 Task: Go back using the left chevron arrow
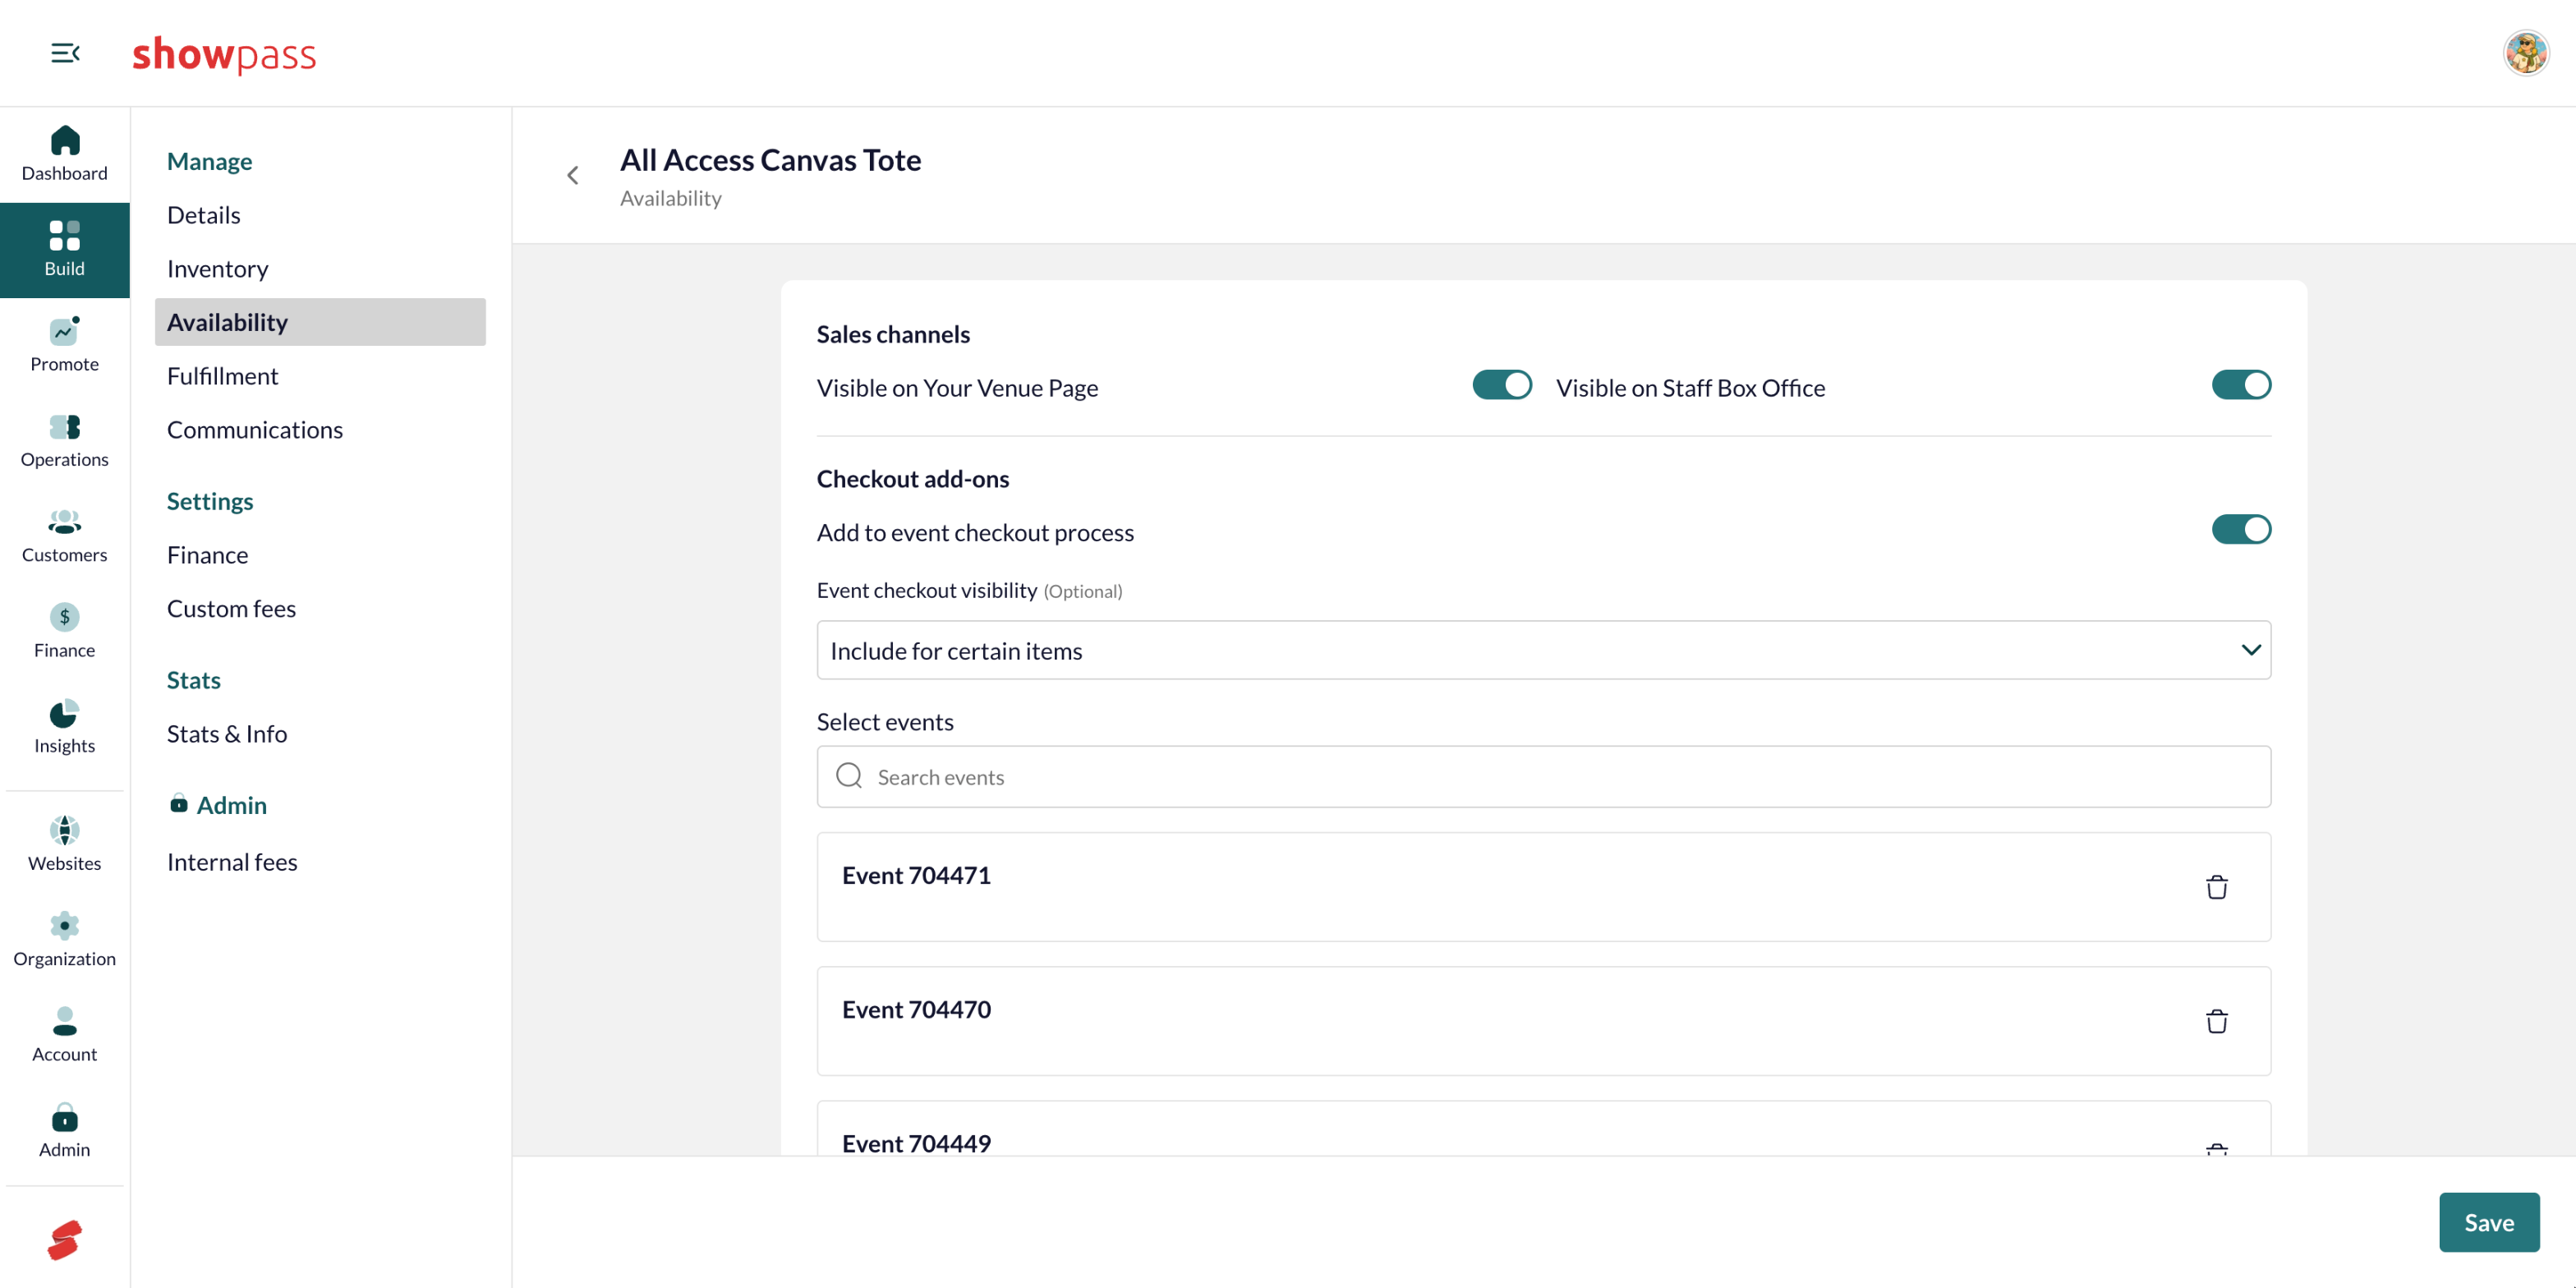point(573,176)
